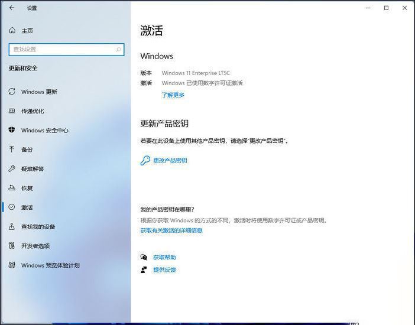Click the 传递优化 sidebar icon
Image resolution: width=415 pixels, height=325 pixels.
(x=12, y=111)
